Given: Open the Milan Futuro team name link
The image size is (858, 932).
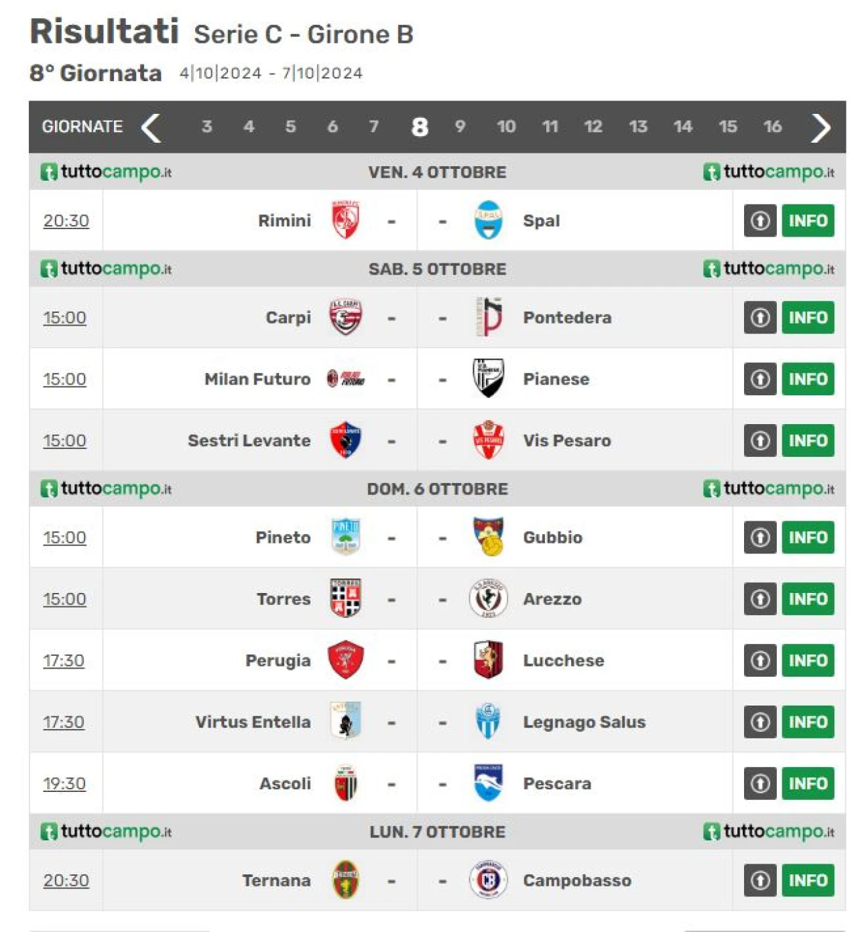Looking at the screenshot, I should tap(257, 379).
